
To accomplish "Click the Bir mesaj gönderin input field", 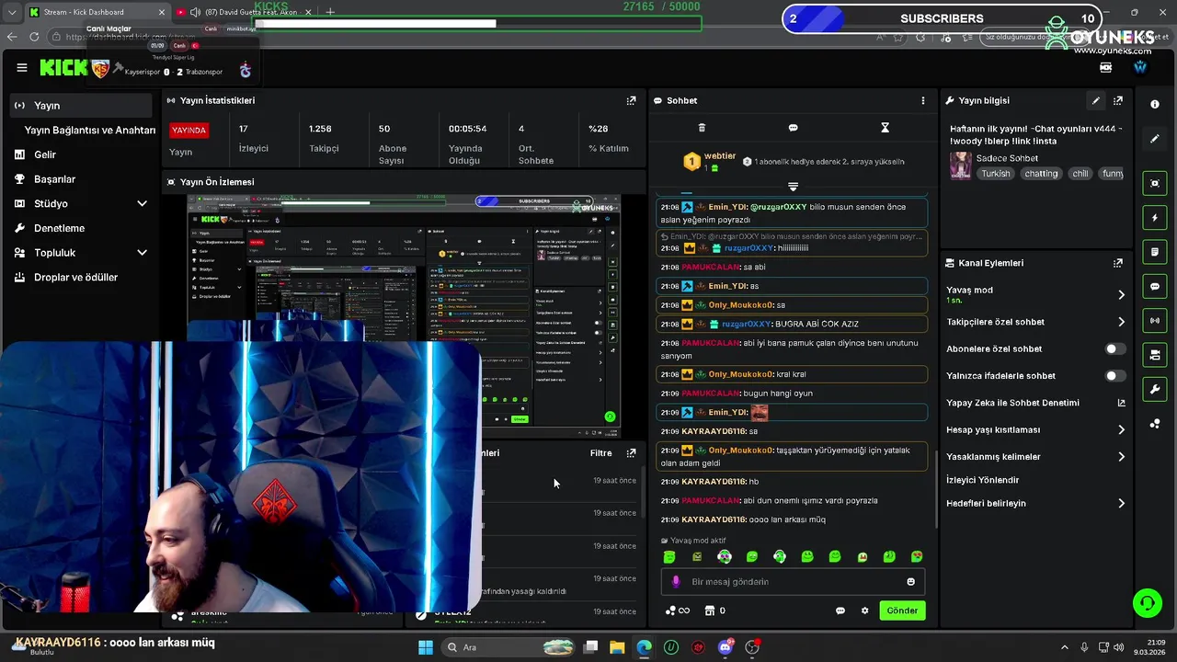I will point(793,581).
